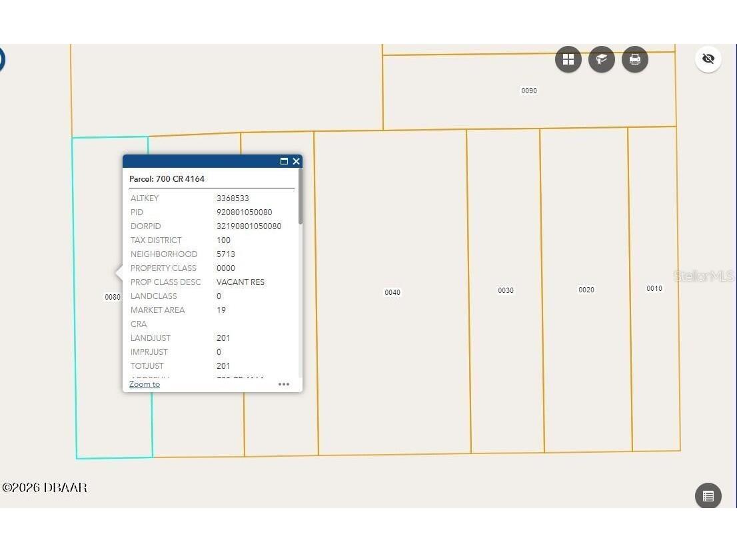Open the popup three-dot more options

click(x=284, y=384)
